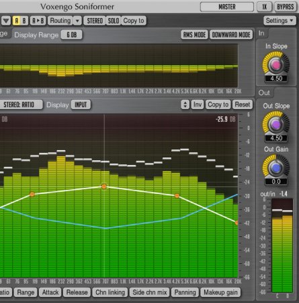The image size is (299, 303).
Task: Switch to the Makeup gain tab
Action: [x=220, y=292]
